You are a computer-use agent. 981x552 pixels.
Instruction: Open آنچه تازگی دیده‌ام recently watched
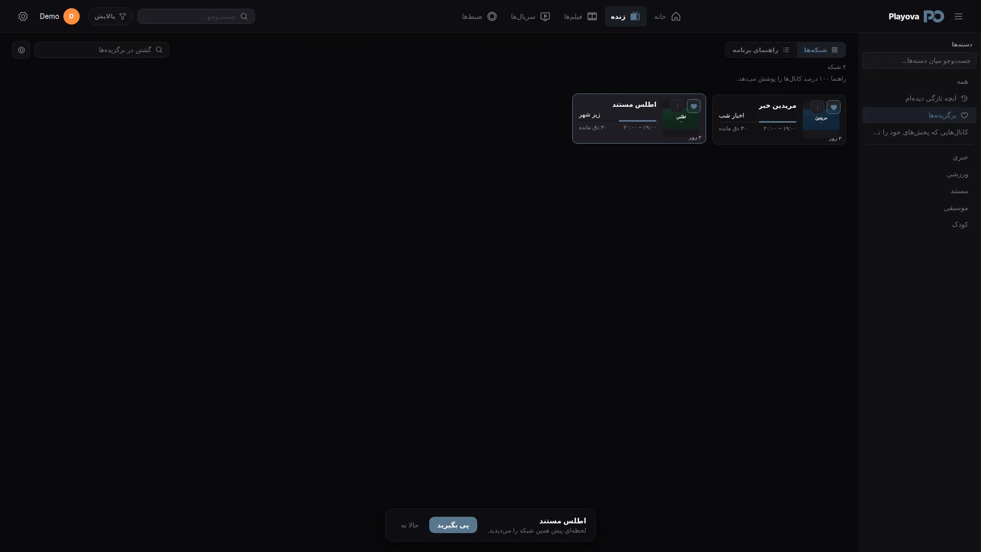tap(919, 98)
